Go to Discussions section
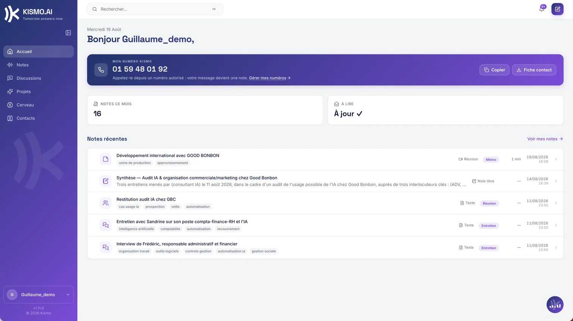This screenshot has height=321, width=573. 39,78
